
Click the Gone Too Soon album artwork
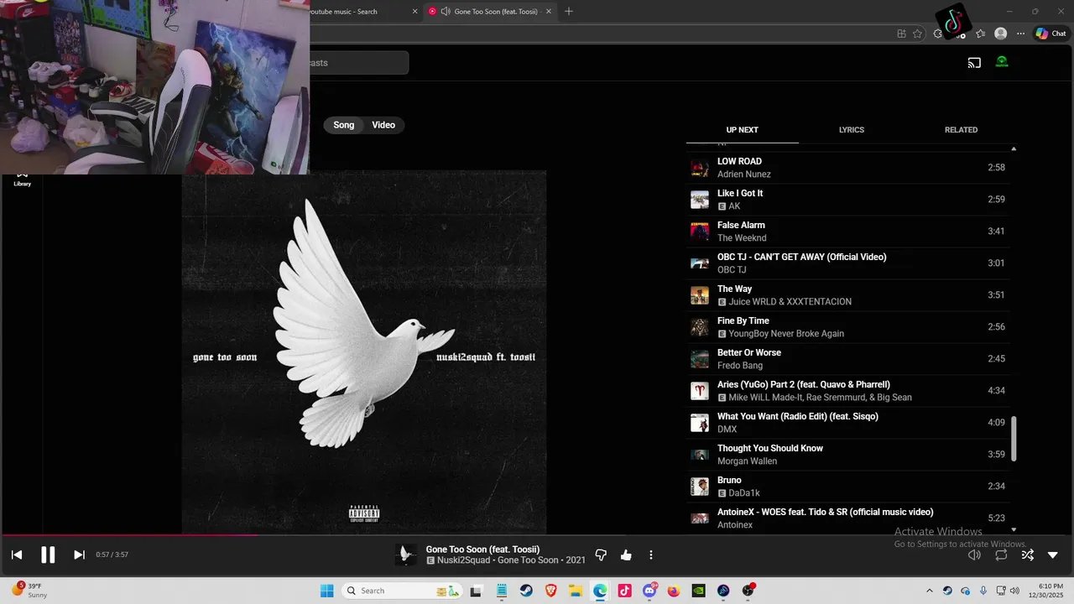pos(364,352)
